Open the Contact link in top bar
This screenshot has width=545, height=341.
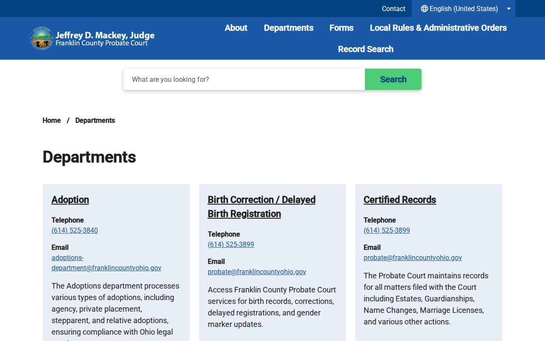(393, 9)
